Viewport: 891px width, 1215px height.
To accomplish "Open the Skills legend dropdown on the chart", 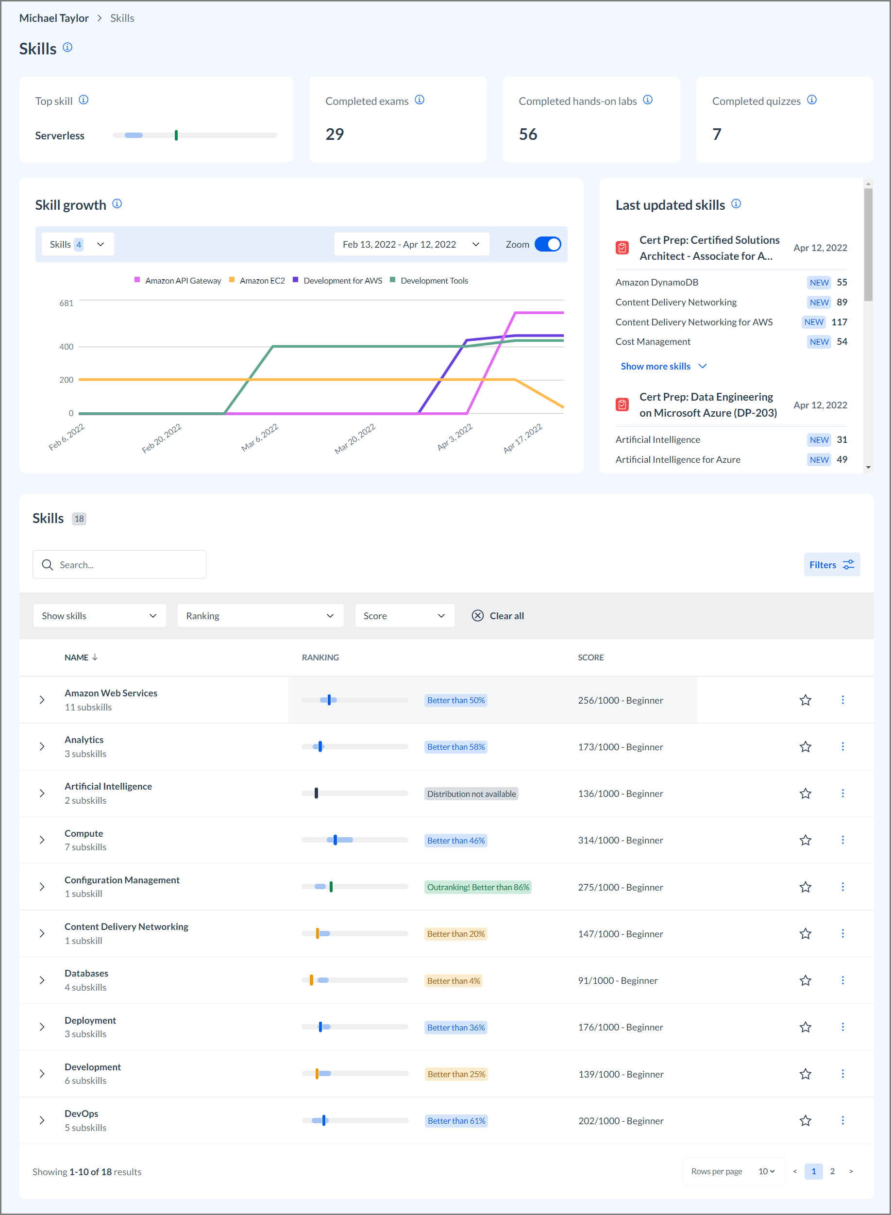I will (77, 244).
